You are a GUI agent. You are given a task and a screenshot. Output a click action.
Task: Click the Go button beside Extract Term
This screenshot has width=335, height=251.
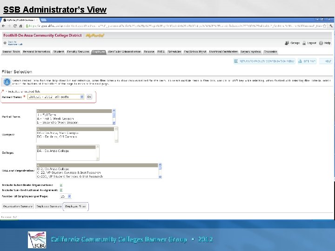89,97
